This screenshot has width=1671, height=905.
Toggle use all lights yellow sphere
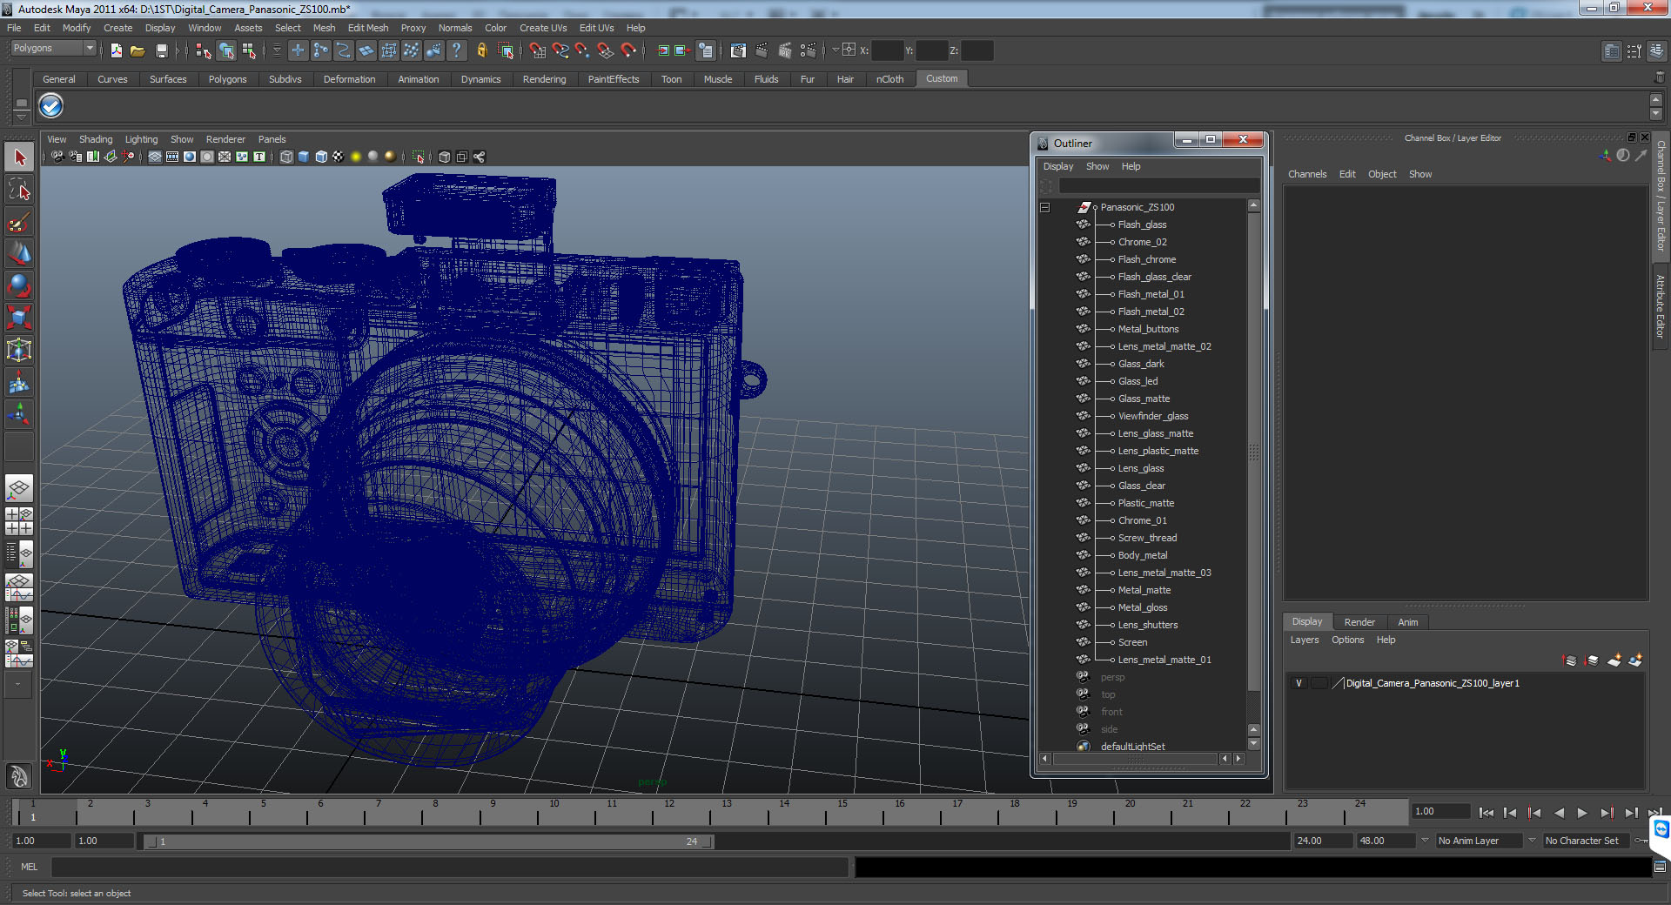pos(356,157)
